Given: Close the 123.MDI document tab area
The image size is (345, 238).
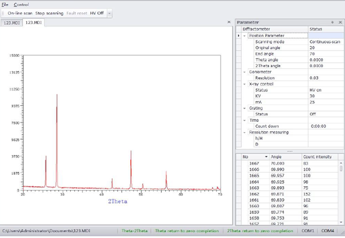Looking at the screenshot, I should (x=229, y=22).
